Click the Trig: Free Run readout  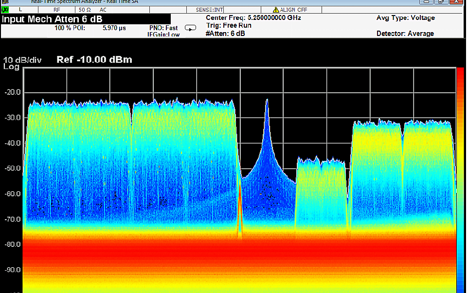[x=229, y=25]
